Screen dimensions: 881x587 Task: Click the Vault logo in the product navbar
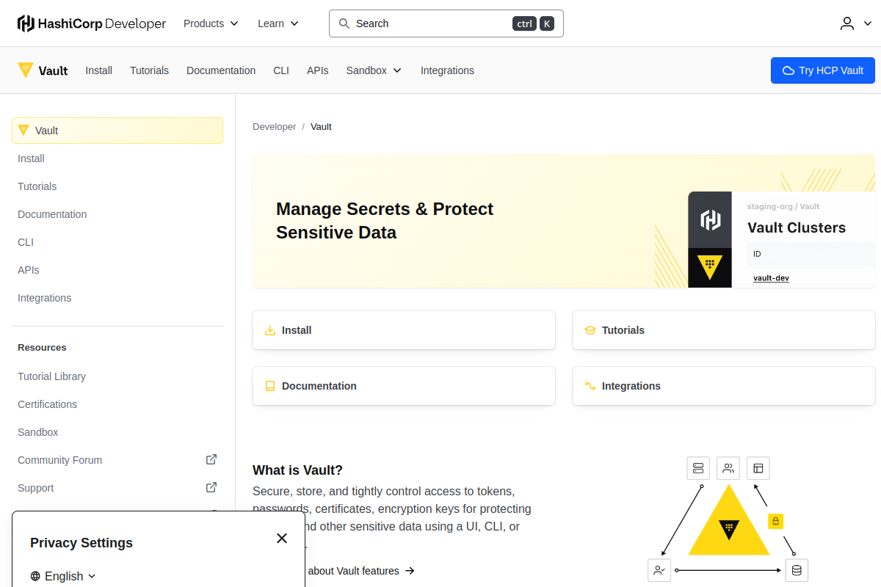(x=43, y=70)
